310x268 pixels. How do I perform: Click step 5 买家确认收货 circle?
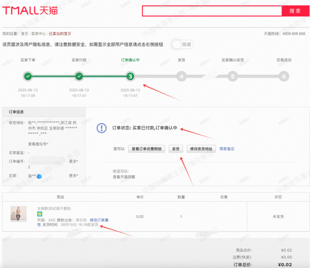click(x=233, y=76)
